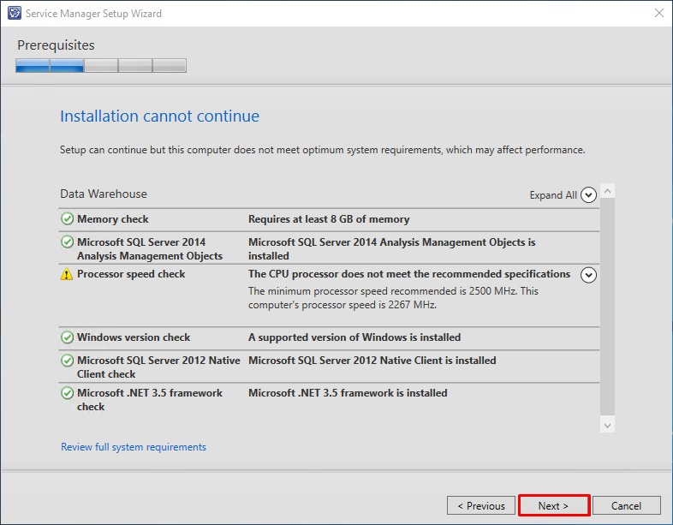This screenshot has height=525, width=673.
Task: Select 'Microsoft SQL Server 2014 Analysis Management Objects' label
Action: [150, 249]
